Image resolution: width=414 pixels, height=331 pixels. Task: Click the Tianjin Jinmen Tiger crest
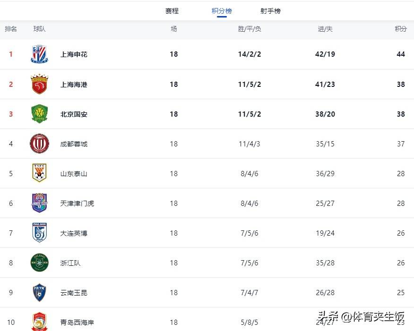pos(39,203)
